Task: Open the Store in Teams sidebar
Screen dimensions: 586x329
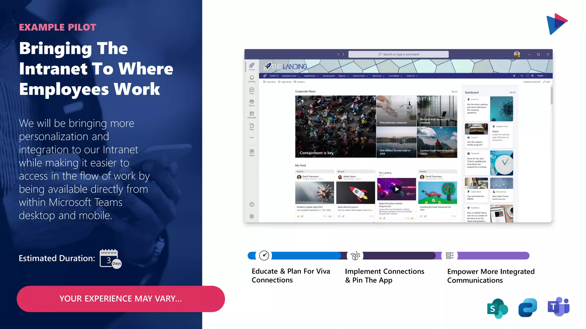Action: [x=252, y=153]
